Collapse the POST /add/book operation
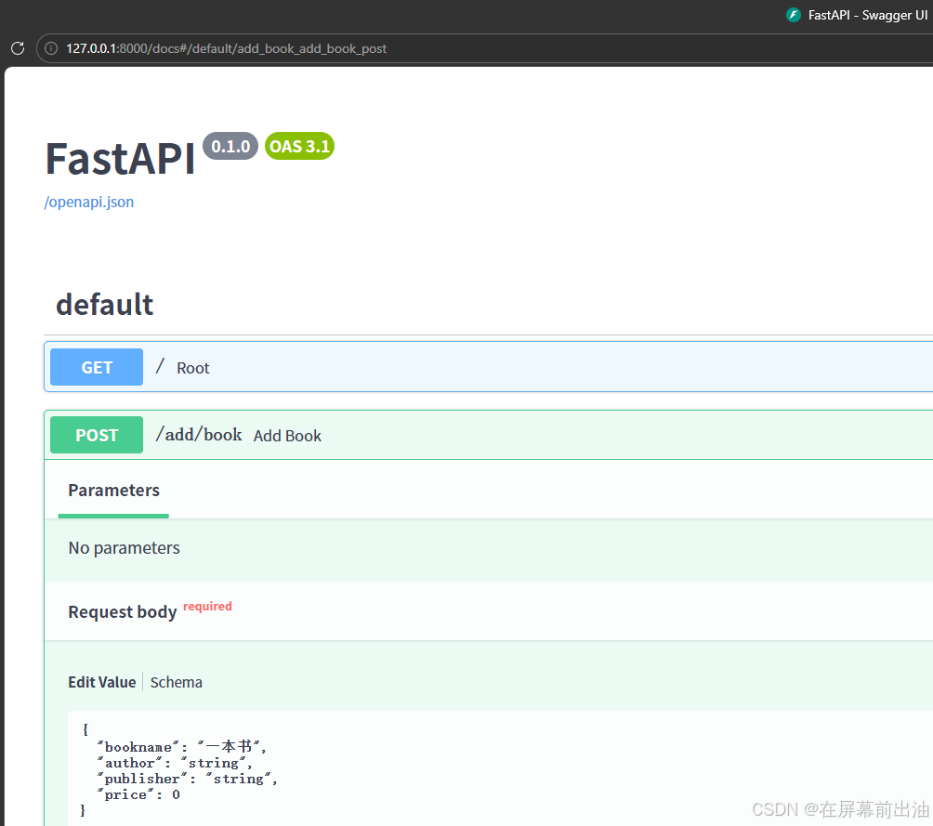The width and height of the screenshot is (933, 826). [488, 435]
